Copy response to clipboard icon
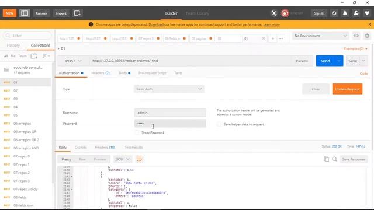 326,159
